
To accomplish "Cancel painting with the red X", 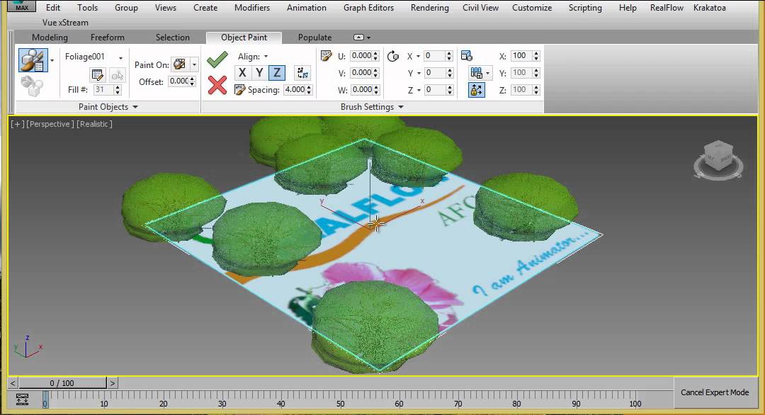I will (217, 86).
